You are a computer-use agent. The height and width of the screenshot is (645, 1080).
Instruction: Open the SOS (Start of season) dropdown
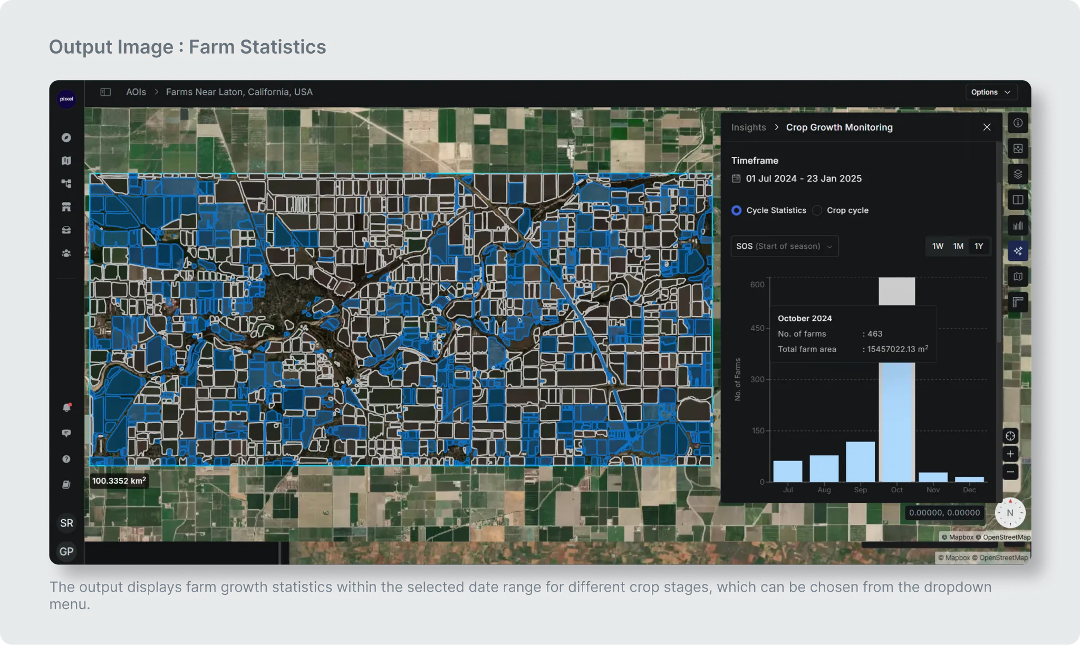785,246
